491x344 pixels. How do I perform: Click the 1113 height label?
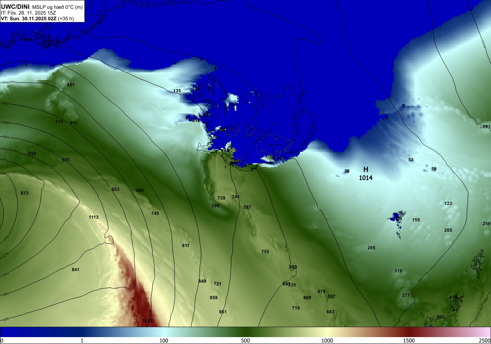pos(94,217)
